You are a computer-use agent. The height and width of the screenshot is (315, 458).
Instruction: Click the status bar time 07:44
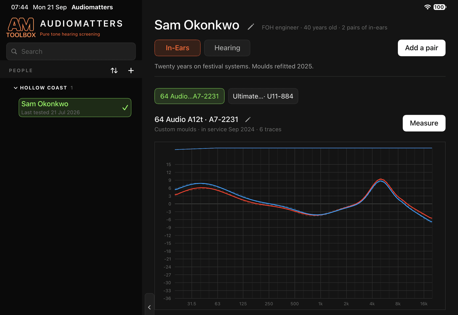click(20, 7)
